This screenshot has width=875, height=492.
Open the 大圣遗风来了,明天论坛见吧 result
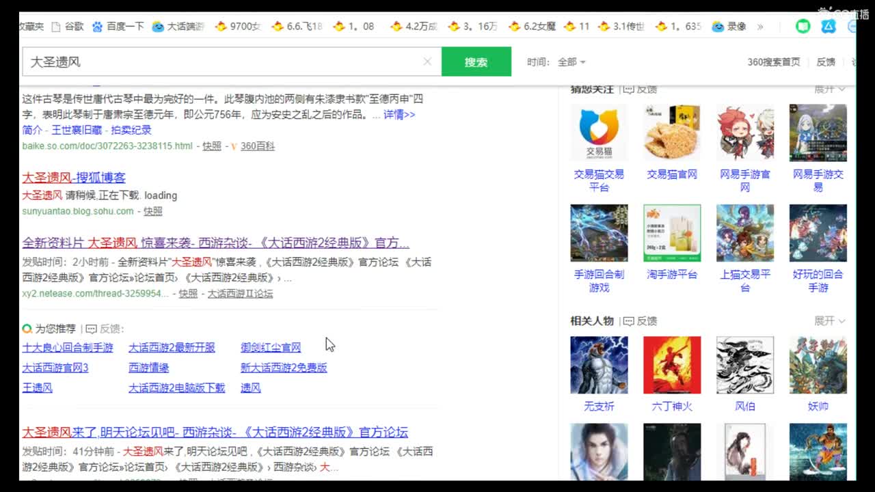(x=215, y=432)
